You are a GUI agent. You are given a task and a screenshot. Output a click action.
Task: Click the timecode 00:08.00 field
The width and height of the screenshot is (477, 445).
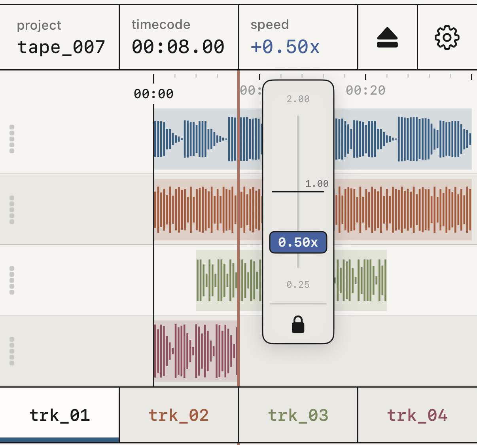[179, 38]
